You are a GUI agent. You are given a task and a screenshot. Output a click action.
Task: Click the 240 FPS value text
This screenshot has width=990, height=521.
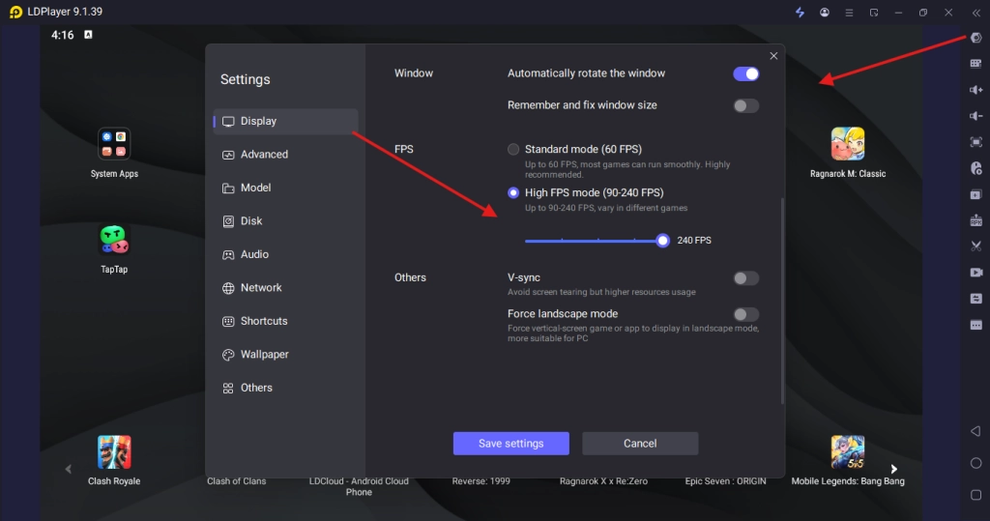click(694, 241)
